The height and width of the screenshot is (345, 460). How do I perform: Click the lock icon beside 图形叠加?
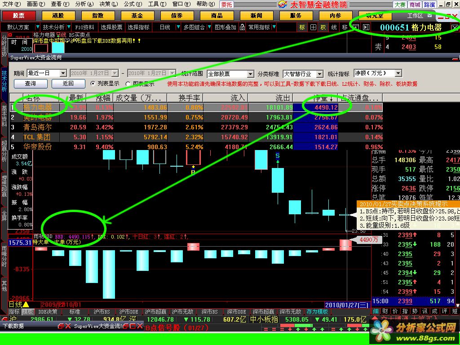point(242,27)
